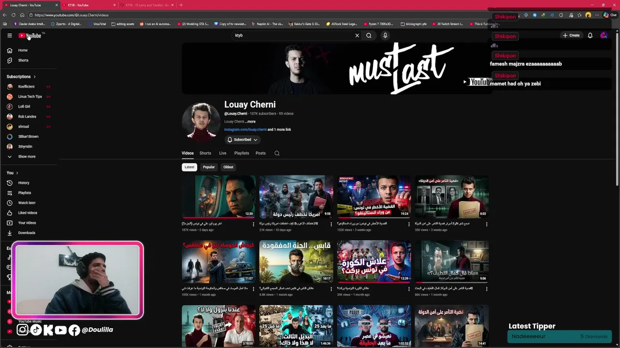This screenshot has width=620, height=348.
Task: Expand the Subscriptions section arrow
Action: point(34,76)
